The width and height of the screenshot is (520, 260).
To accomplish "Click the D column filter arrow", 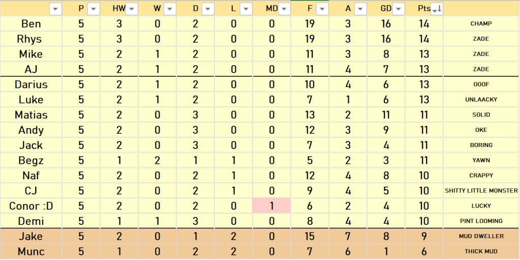I will pos(208,9).
